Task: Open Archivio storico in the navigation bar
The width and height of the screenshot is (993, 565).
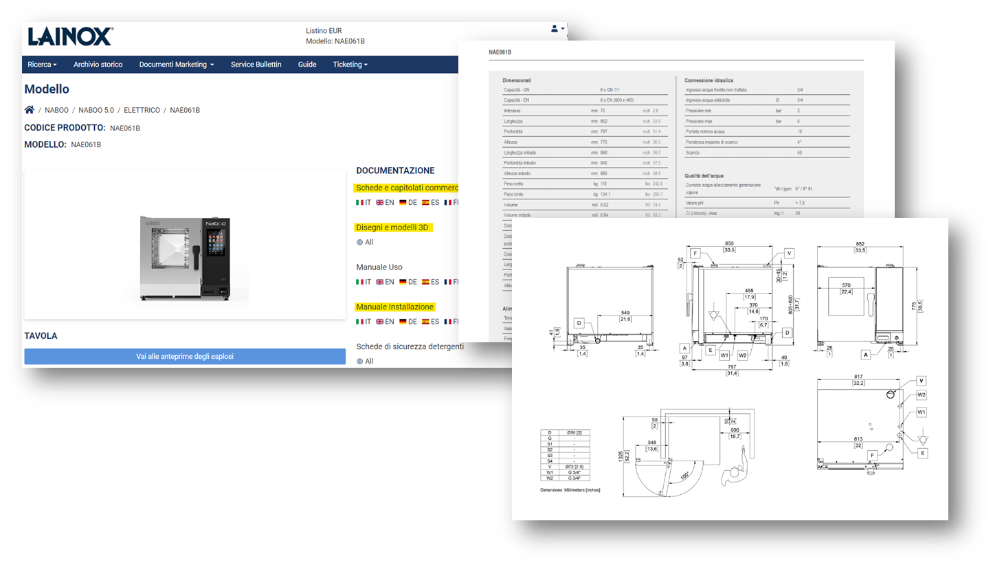Action: [x=98, y=65]
